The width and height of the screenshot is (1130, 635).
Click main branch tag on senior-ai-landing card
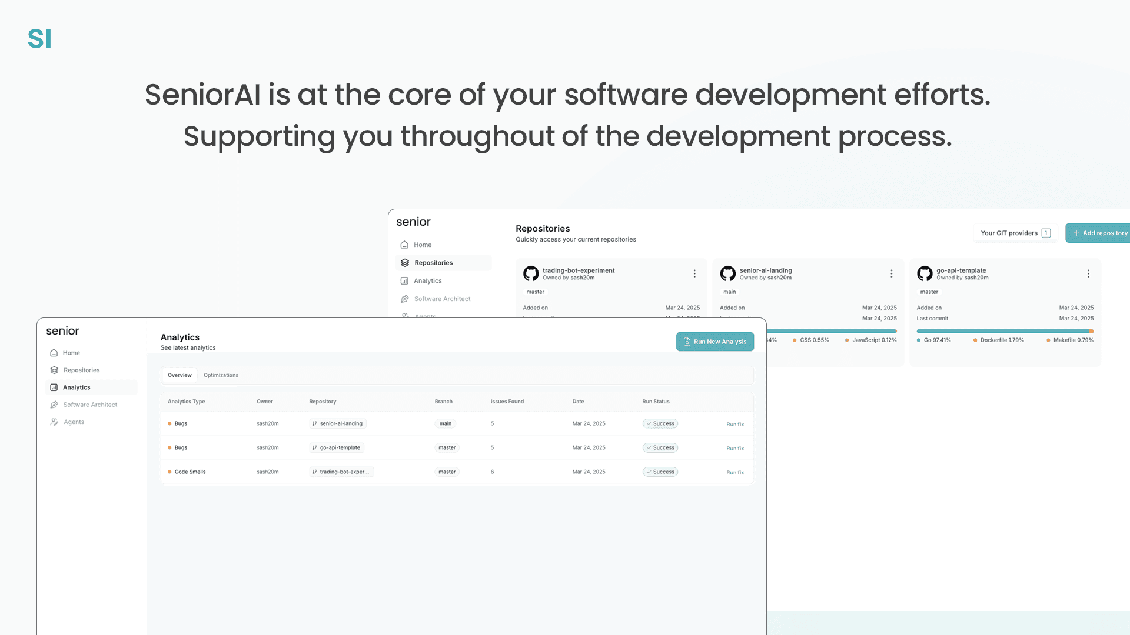tap(730, 292)
